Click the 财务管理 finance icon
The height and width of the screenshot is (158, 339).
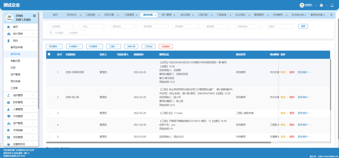(x=9, y=102)
